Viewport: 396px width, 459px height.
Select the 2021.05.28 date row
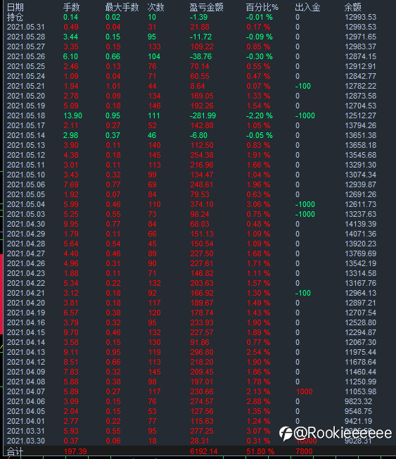26,37
